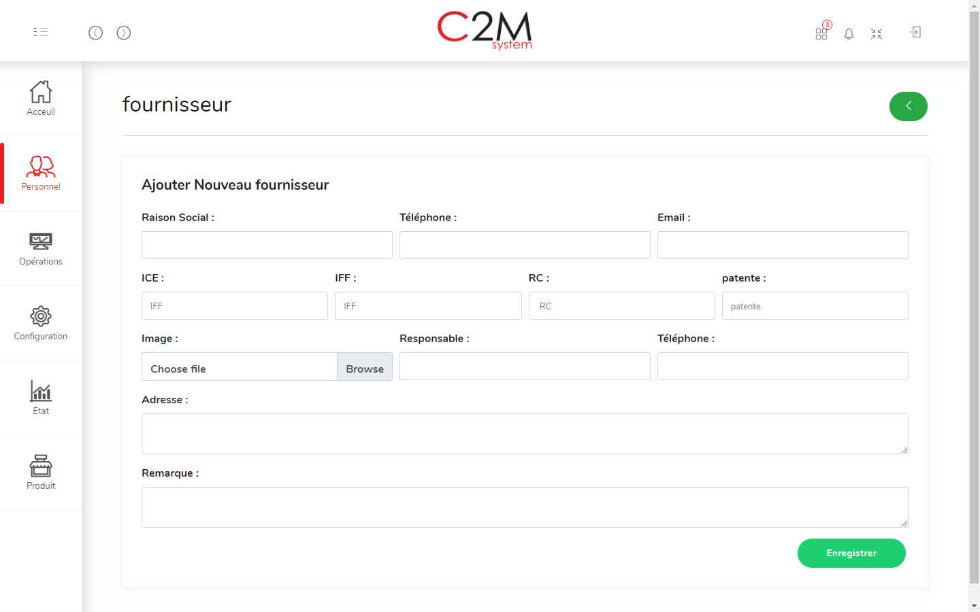Viewport: 980px width, 612px height.
Task: Open the Personnel section
Action: click(41, 173)
